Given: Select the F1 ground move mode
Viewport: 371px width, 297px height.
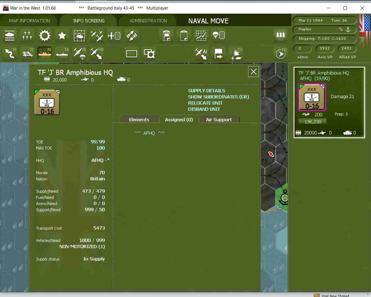Looking at the screenshot, I should click(10, 53).
